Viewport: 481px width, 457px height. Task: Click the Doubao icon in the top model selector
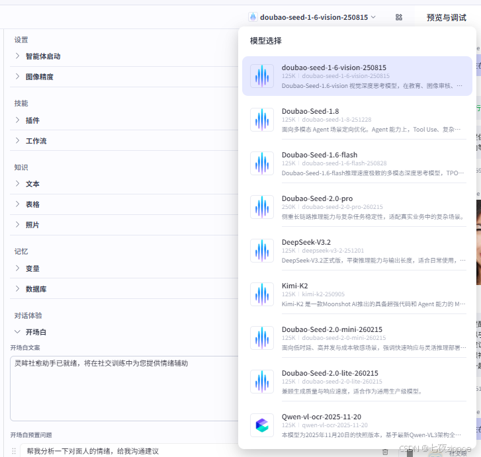click(x=253, y=17)
